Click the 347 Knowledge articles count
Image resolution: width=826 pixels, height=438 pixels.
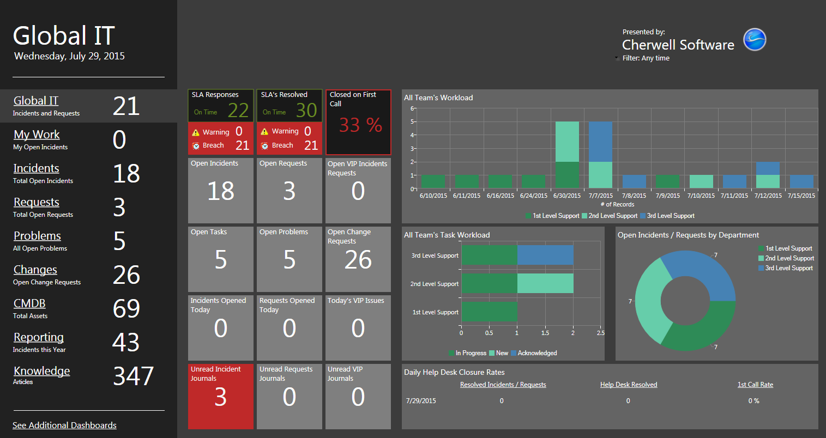point(134,376)
